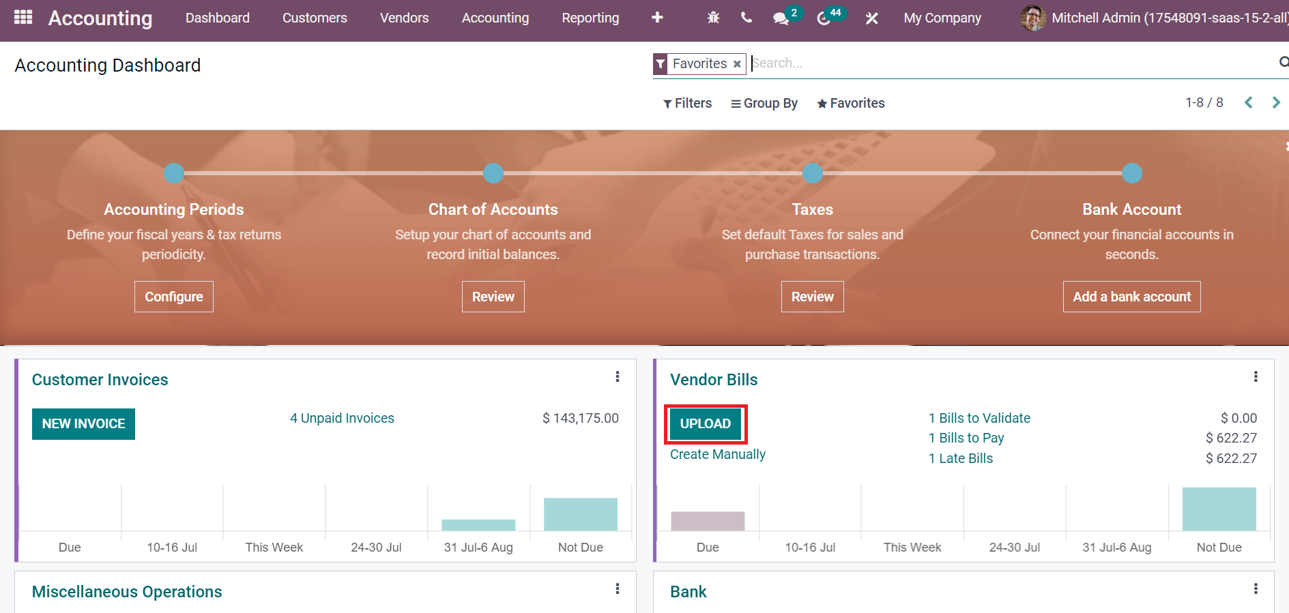
Task: Click the Vendor Bills card title
Action: coord(714,380)
